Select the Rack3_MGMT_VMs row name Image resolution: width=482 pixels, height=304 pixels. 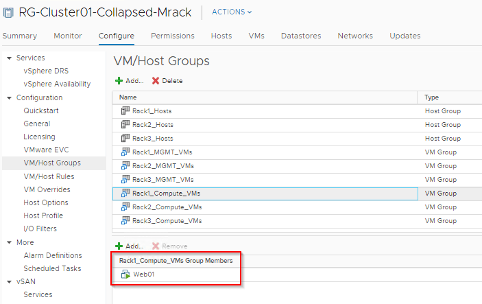pyautogui.click(x=163, y=179)
